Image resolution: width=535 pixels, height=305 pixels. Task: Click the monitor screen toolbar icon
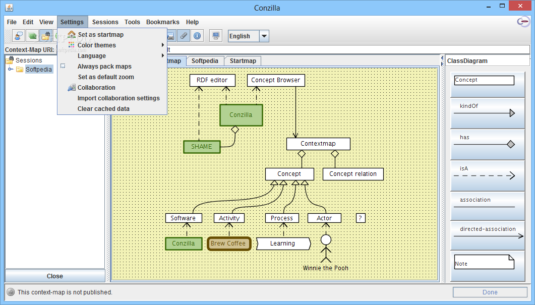coord(216,35)
